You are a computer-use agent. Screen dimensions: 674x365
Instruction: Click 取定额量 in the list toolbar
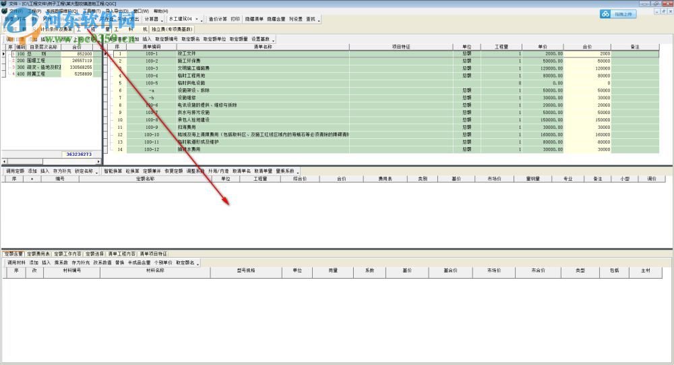click(x=239, y=39)
